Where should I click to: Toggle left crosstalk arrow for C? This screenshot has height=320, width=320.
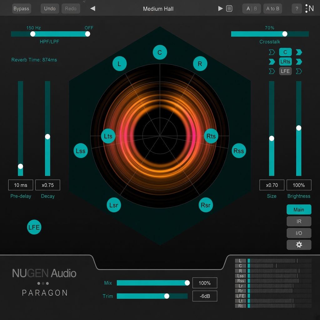click(272, 52)
